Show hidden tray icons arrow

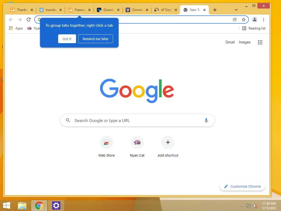(x=242, y=206)
